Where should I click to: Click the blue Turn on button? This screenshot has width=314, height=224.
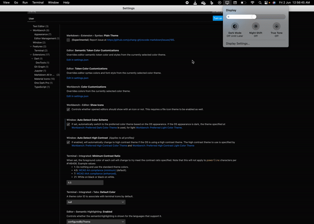(x=218, y=18)
